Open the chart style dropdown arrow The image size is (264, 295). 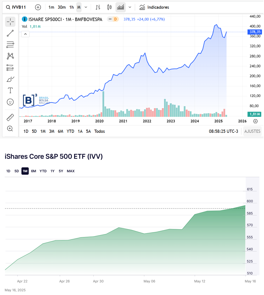pos(130,7)
